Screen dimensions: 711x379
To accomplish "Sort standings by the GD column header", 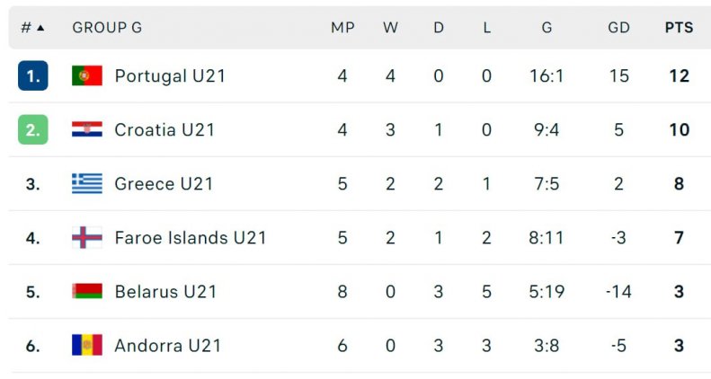I will [x=618, y=28].
